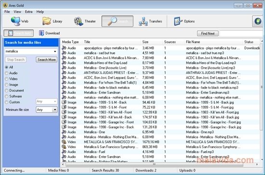Click image icon of '1998 - Garage Inc - Front'
The height and width of the screenshot is (175, 265).
[64, 122]
